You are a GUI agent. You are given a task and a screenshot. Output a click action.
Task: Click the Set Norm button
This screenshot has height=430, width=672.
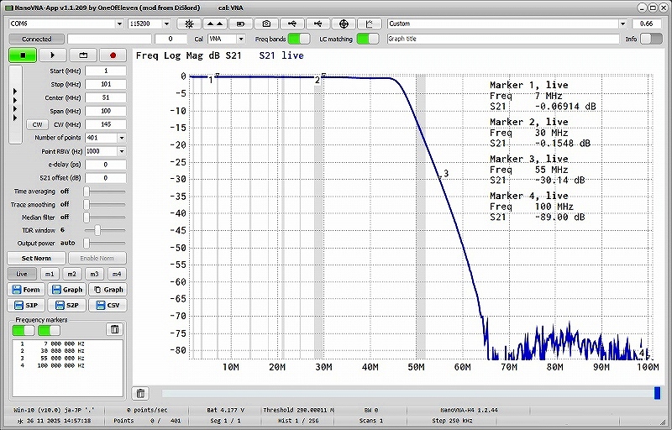tap(36, 258)
